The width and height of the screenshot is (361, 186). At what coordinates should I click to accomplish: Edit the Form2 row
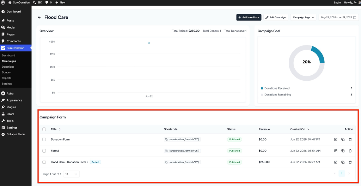point(336,151)
